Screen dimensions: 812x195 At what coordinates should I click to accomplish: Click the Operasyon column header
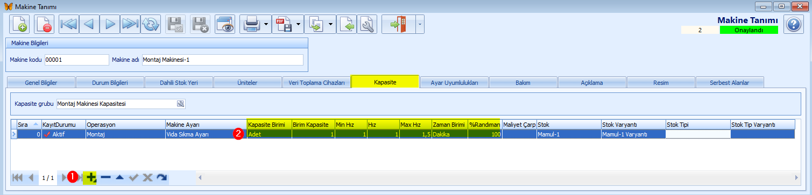[x=125, y=124]
